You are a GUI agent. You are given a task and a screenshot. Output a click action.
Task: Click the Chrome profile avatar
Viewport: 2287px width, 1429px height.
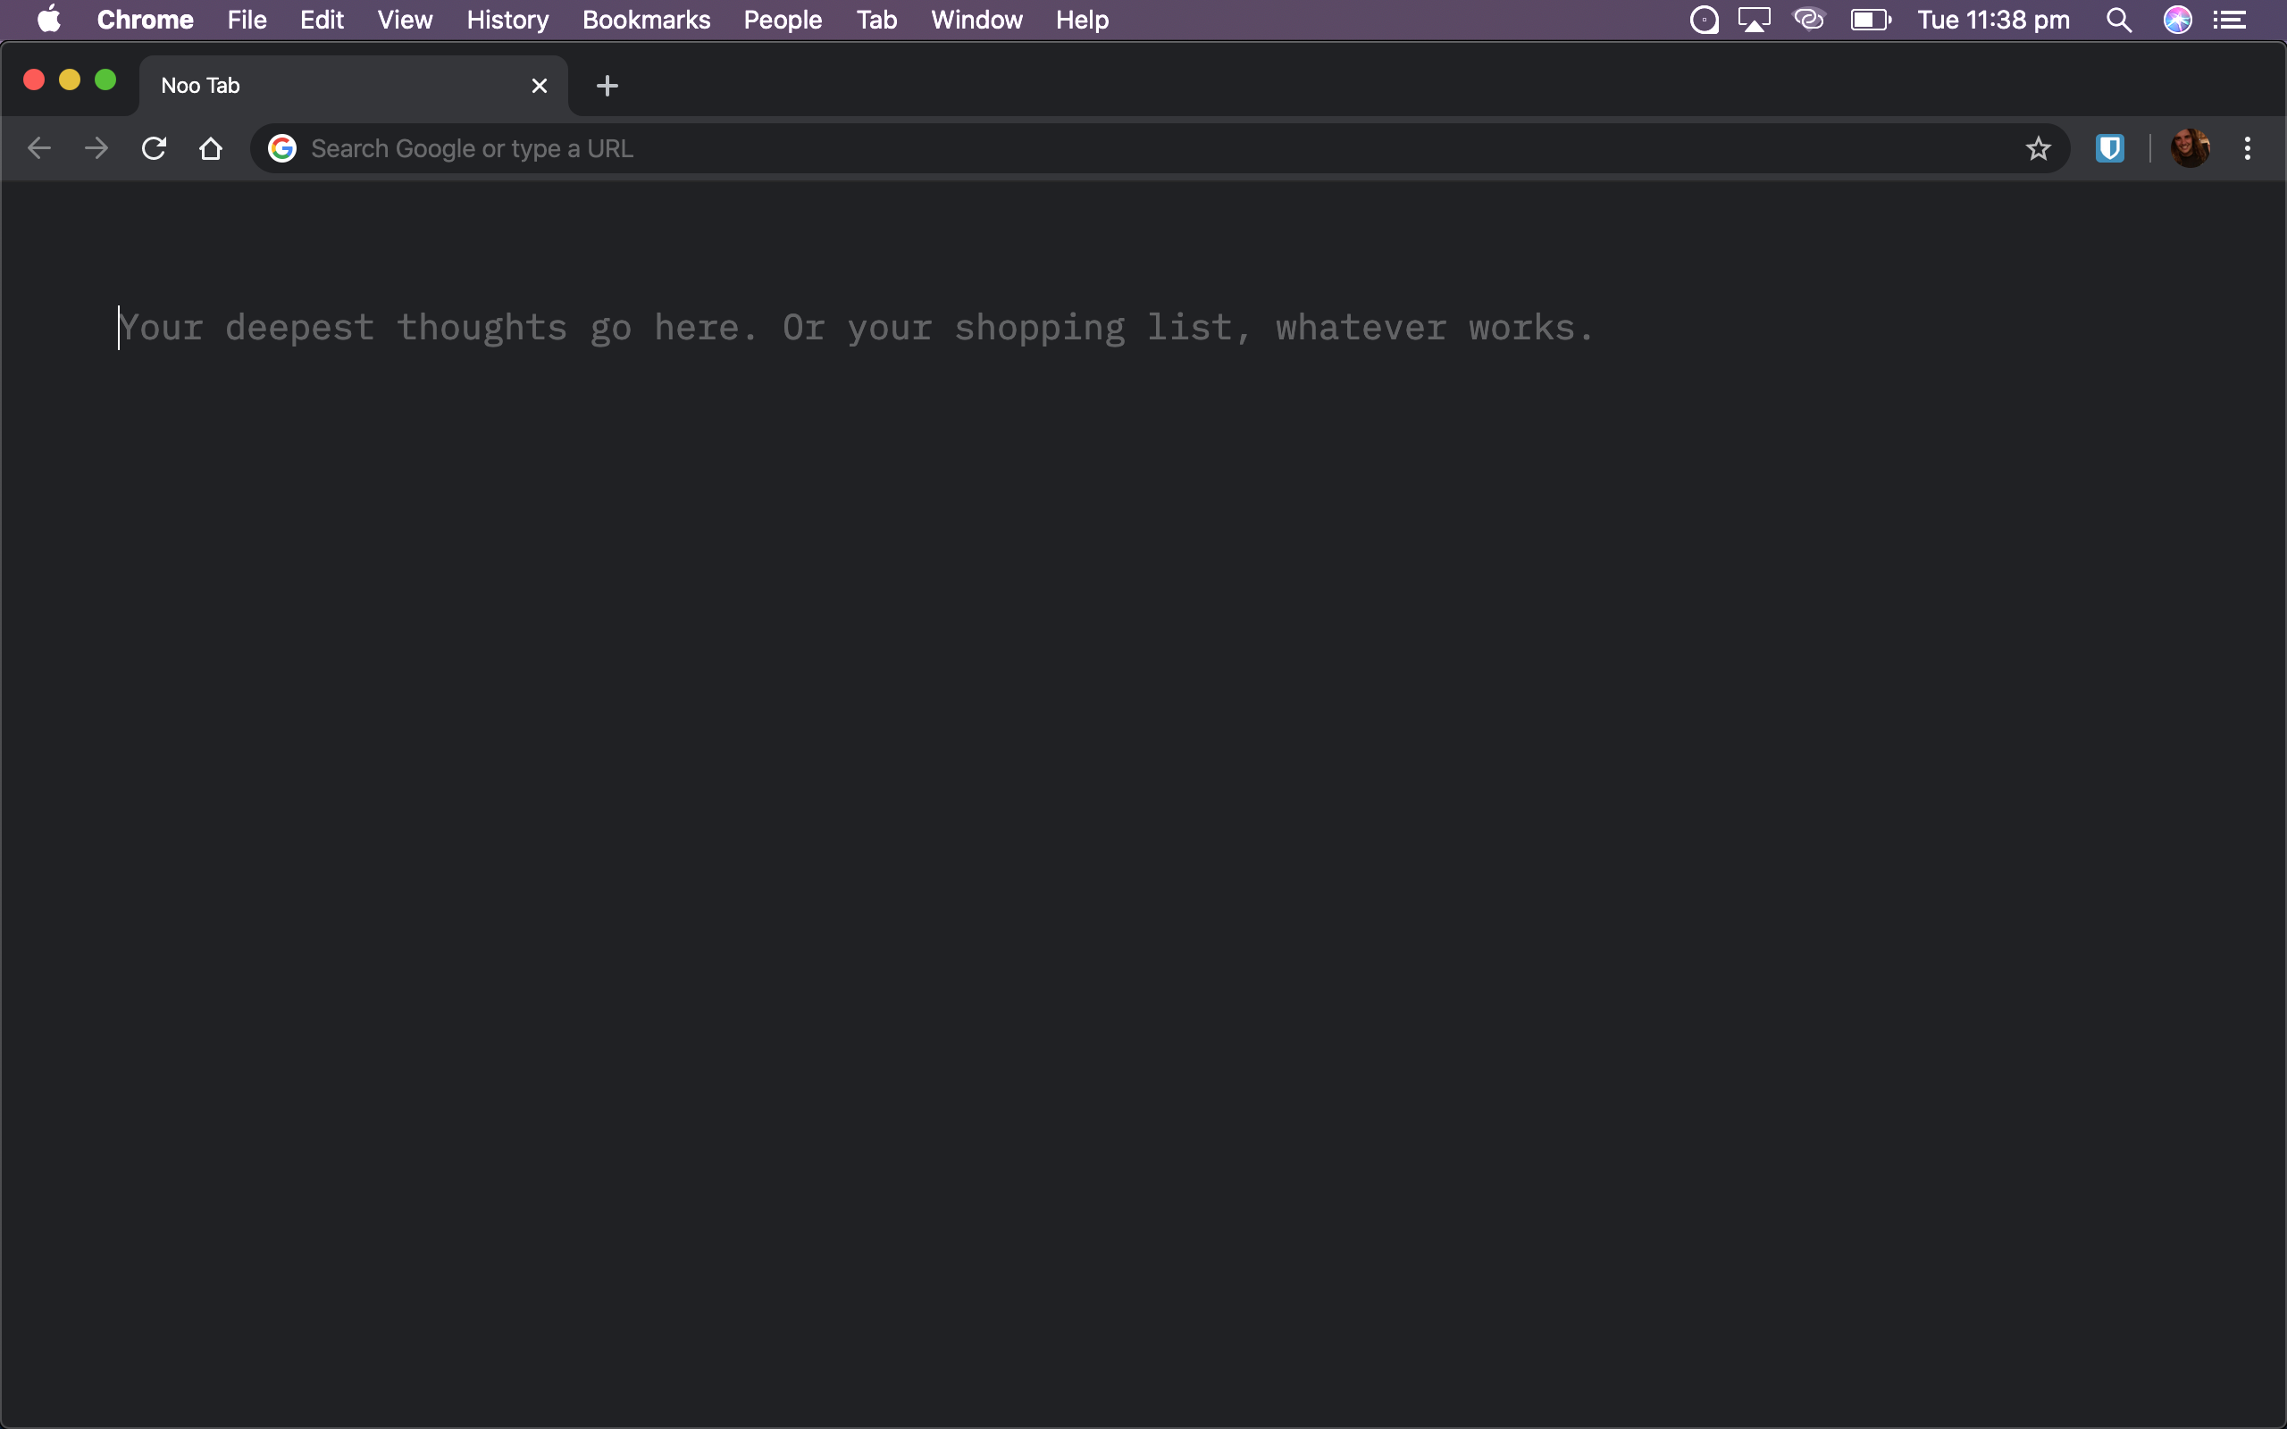[x=2189, y=148]
